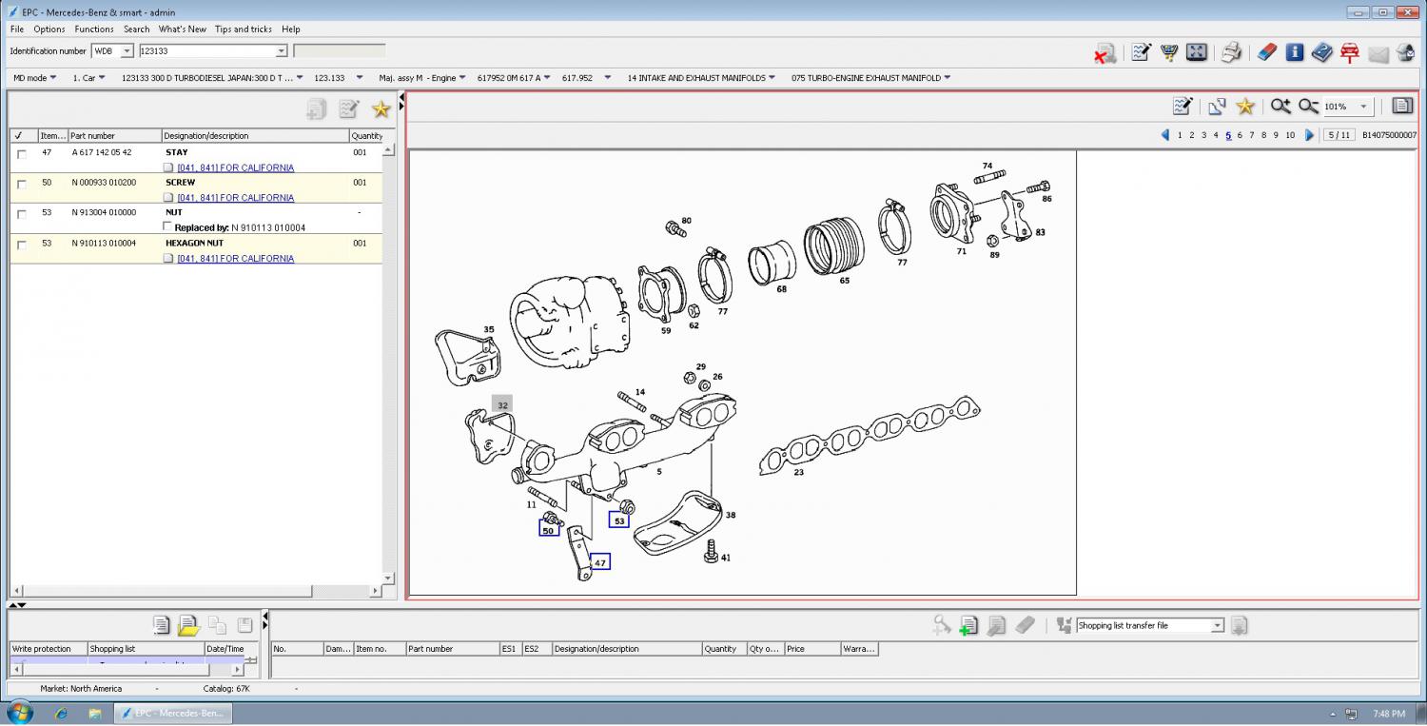
Task: Go to diagram page 8
Action: [x=1263, y=135]
